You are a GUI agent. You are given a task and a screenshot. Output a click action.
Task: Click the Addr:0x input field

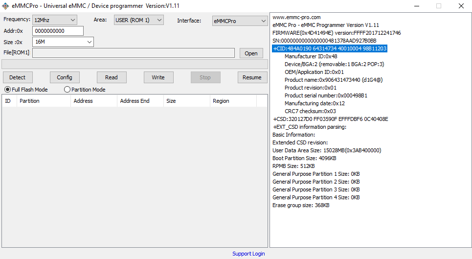coord(58,31)
